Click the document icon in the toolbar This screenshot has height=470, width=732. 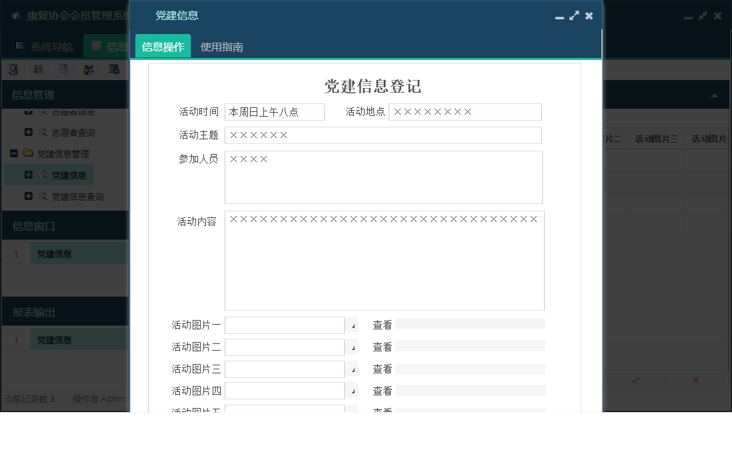pyautogui.click(x=62, y=69)
